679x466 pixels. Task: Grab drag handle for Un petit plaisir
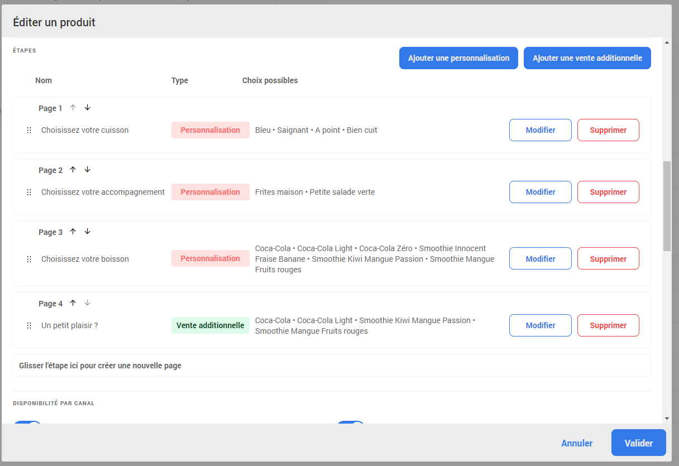[29, 325]
